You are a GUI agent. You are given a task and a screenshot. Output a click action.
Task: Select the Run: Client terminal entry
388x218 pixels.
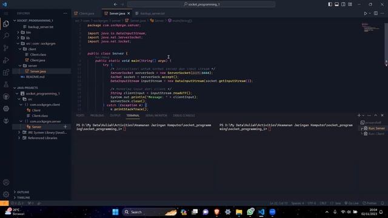pos(373,134)
